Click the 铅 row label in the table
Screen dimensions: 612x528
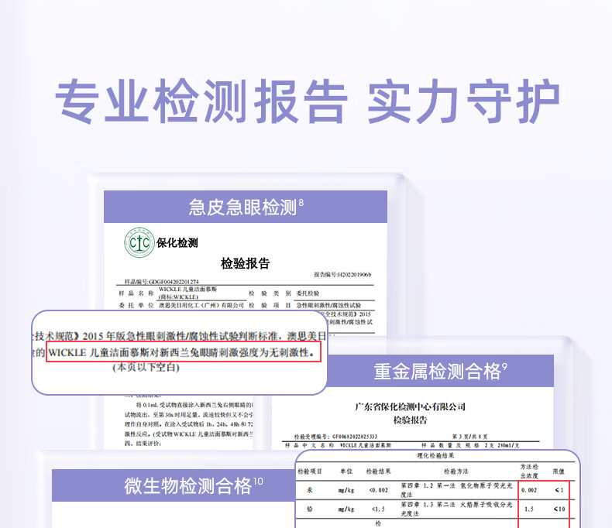310,509
